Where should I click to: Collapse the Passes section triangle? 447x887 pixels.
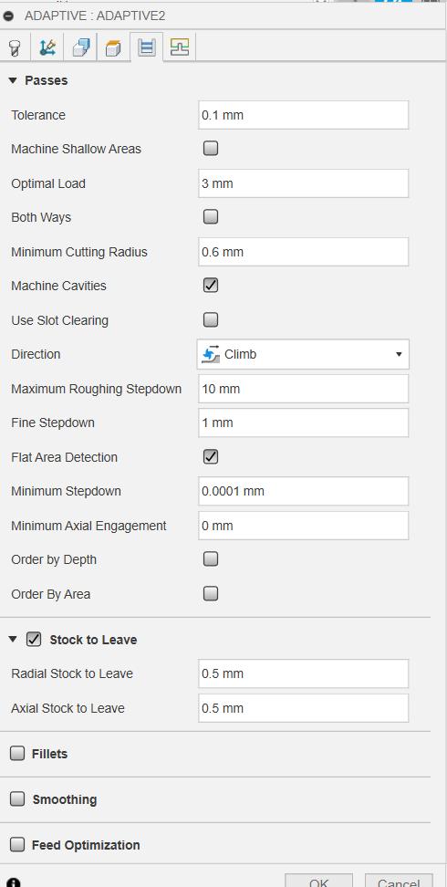[x=13, y=81]
